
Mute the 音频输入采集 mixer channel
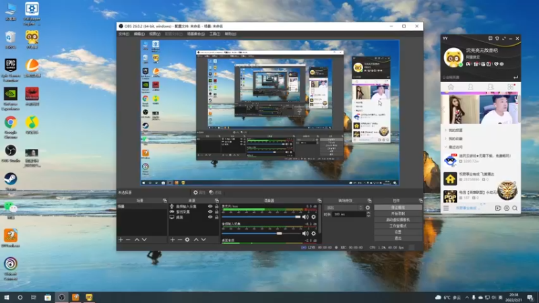[305, 233]
